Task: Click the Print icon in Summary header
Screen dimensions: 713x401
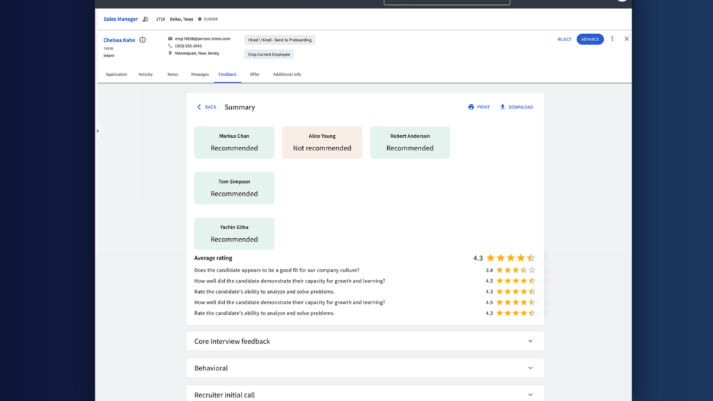Action: point(471,107)
